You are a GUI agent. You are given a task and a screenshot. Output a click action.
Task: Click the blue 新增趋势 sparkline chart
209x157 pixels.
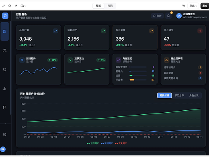39,71
